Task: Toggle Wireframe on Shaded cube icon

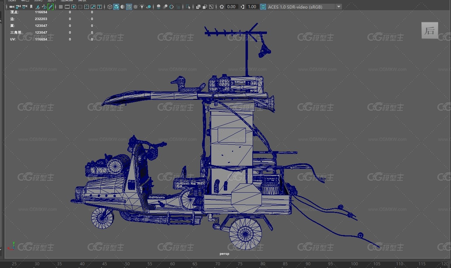Action: [x=129, y=7]
